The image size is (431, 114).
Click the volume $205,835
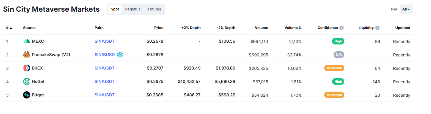tap(259, 68)
